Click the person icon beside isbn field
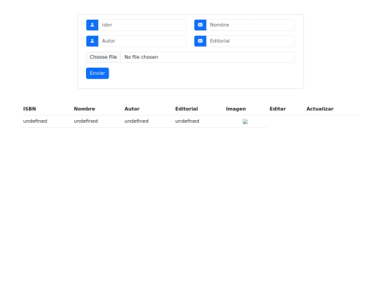381x286 pixels. (x=92, y=25)
